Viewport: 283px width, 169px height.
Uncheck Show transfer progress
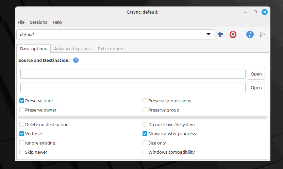145,134
